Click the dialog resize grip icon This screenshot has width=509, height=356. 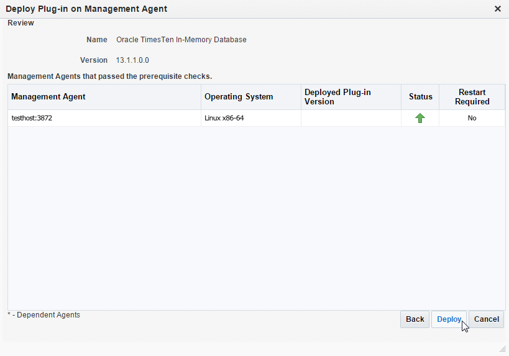pyautogui.click(x=503, y=349)
